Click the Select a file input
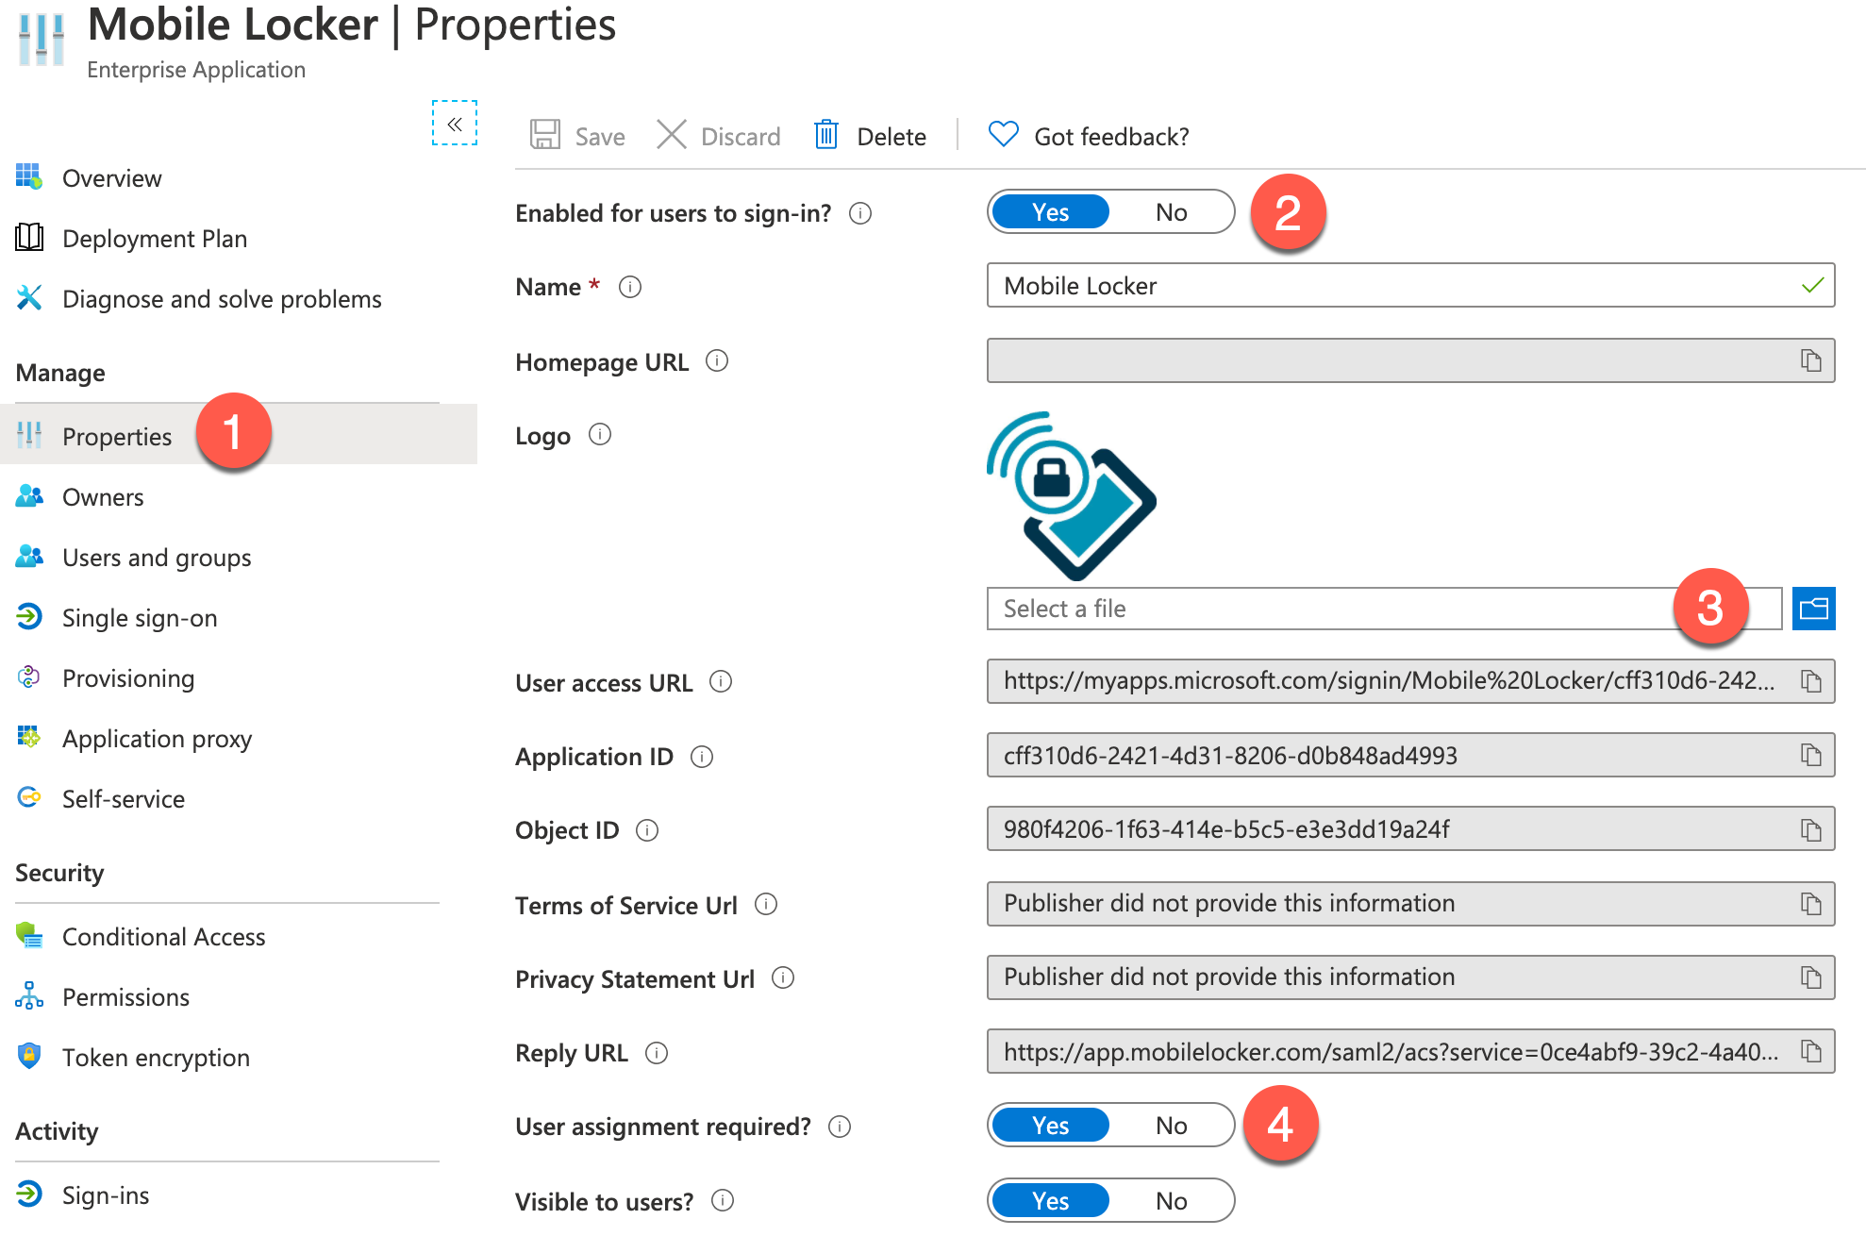The width and height of the screenshot is (1866, 1236). [x=1384, y=609]
